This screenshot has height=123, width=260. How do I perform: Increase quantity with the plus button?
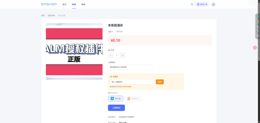click(123, 55)
